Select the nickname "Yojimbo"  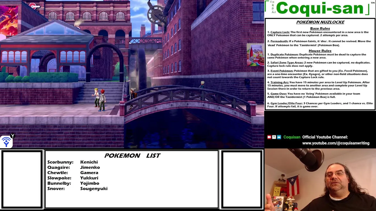[90, 183]
